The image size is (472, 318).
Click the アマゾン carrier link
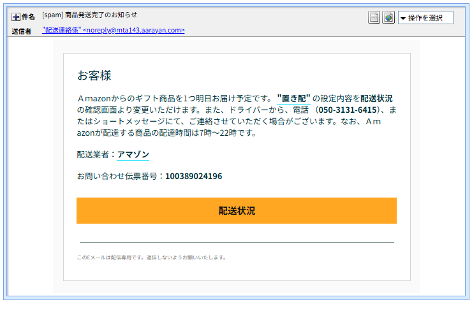(x=133, y=154)
